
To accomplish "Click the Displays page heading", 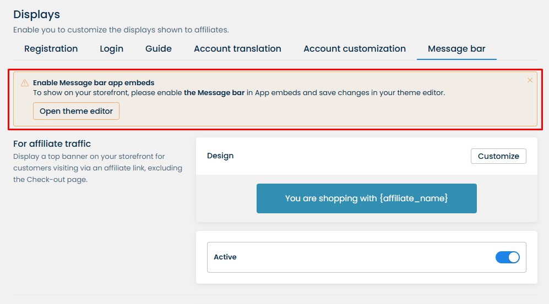I will (36, 14).
